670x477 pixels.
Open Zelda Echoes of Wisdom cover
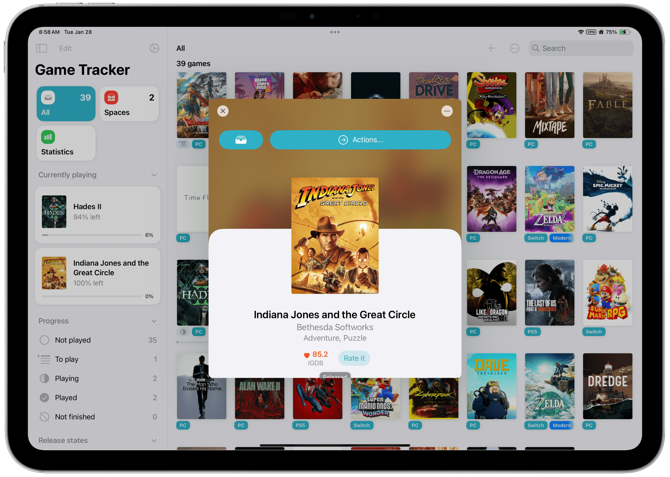[549, 199]
